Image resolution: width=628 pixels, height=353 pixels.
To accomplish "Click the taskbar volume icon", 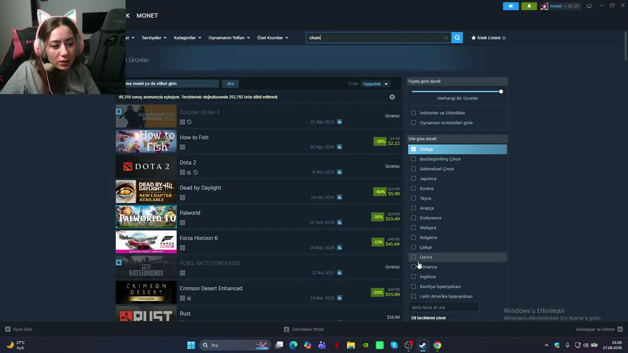I will 585,345.
